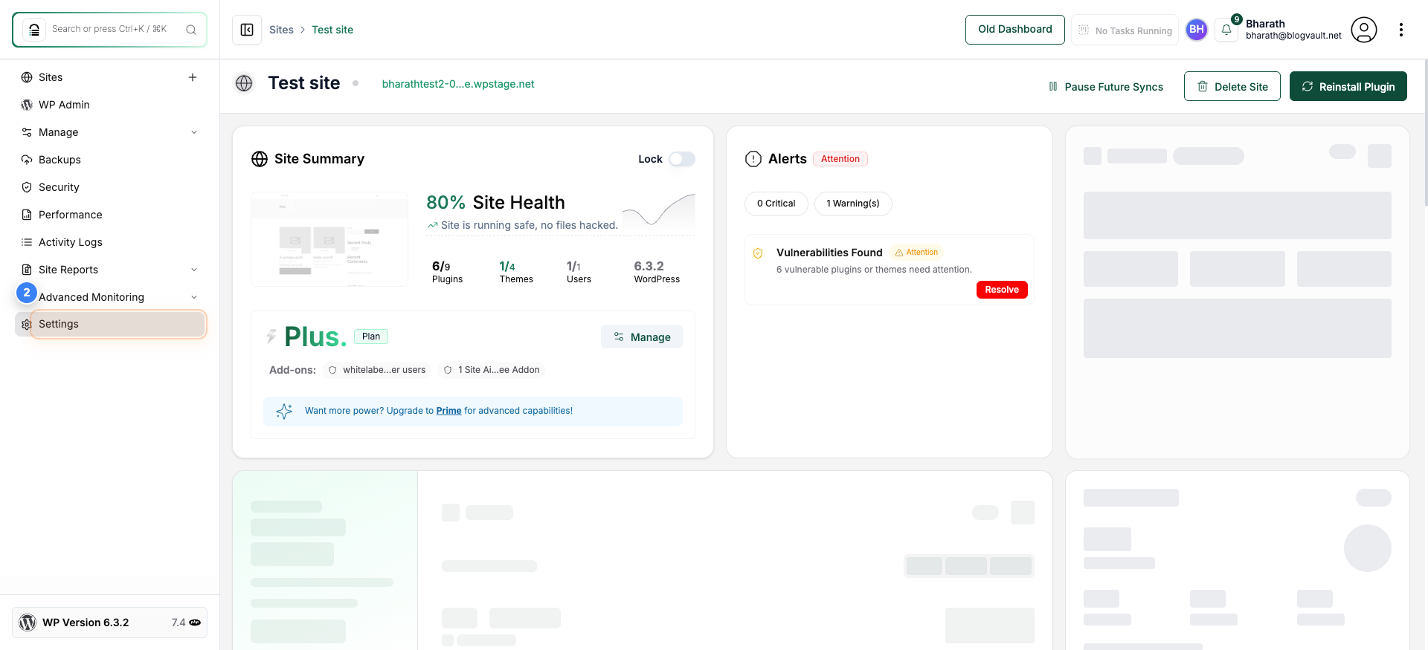Click the 6/9 Plugins stat
The height and width of the screenshot is (650, 1428).
click(x=447, y=272)
